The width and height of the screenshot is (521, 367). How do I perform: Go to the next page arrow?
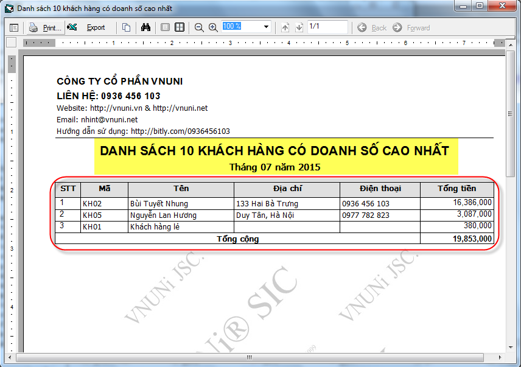(299, 28)
